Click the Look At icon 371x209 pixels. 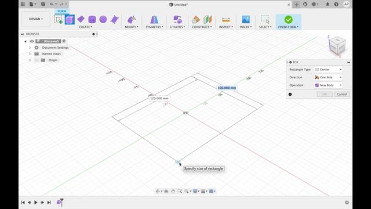tap(166, 191)
